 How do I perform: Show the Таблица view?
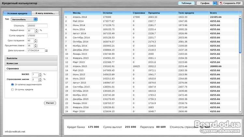pyautogui.click(x=186, y=3)
